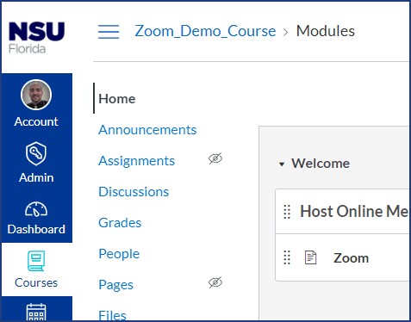The height and width of the screenshot is (322, 411).
Task: Open Announcements in course navigation
Action: pyautogui.click(x=147, y=130)
